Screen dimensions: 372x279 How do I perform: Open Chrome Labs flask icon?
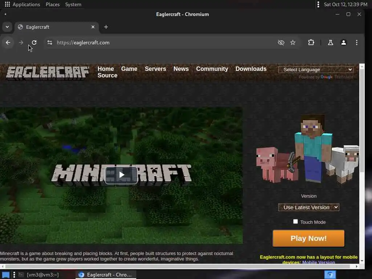(x=330, y=43)
